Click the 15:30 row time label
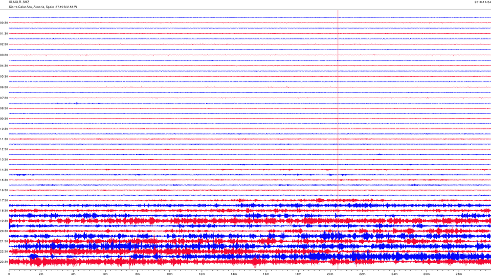 point(4,180)
